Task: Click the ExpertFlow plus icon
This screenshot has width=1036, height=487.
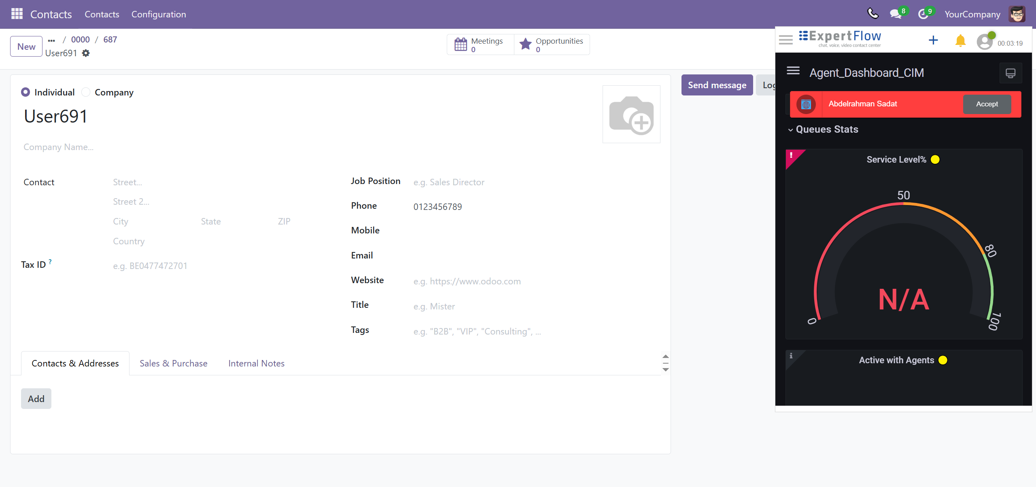Action: [x=933, y=40]
